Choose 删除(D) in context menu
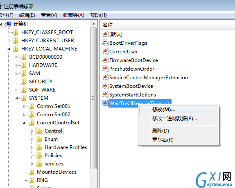The width and height of the screenshot is (235, 188). (179, 131)
